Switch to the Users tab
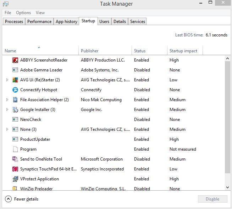The image size is (232, 209). [x=104, y=22]
